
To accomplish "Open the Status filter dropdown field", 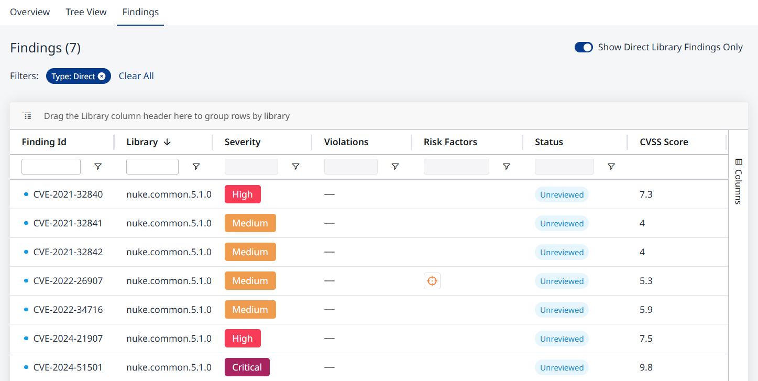I will (x=564, y=167).
